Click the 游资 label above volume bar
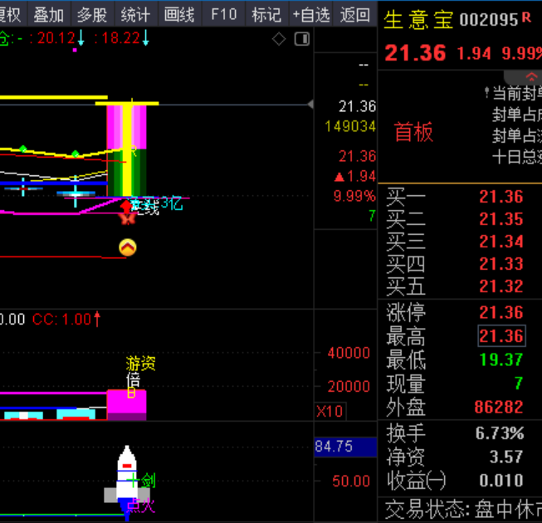 coord(140,364)
